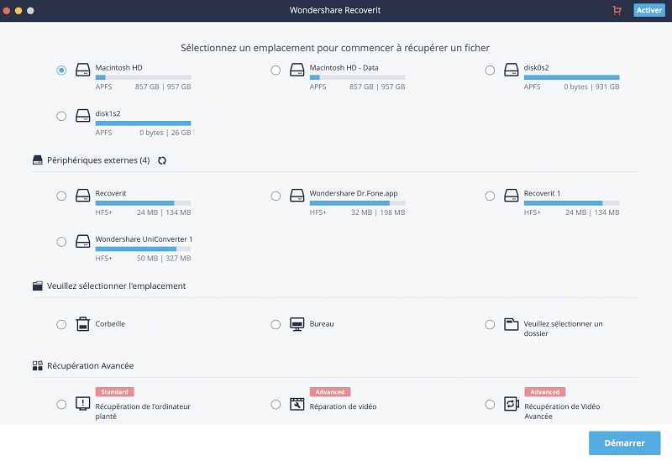Click the Wondershare UniConverter 1 label

pyautogui.click(x=144, y=239)
